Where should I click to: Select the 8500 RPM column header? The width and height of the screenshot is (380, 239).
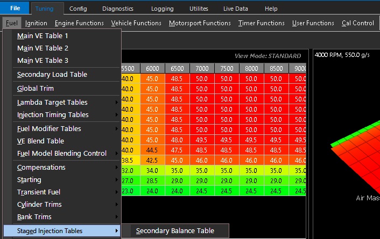276,68
